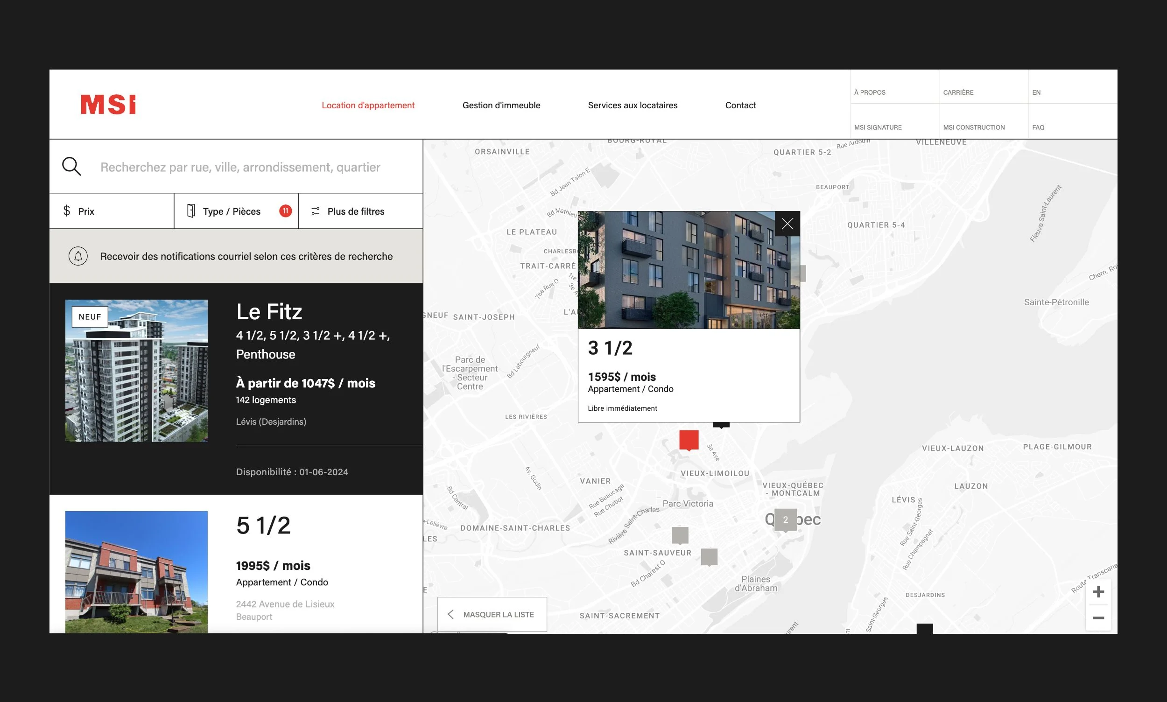
Task: Click the bell notification icon
Action: coord(78,256)
